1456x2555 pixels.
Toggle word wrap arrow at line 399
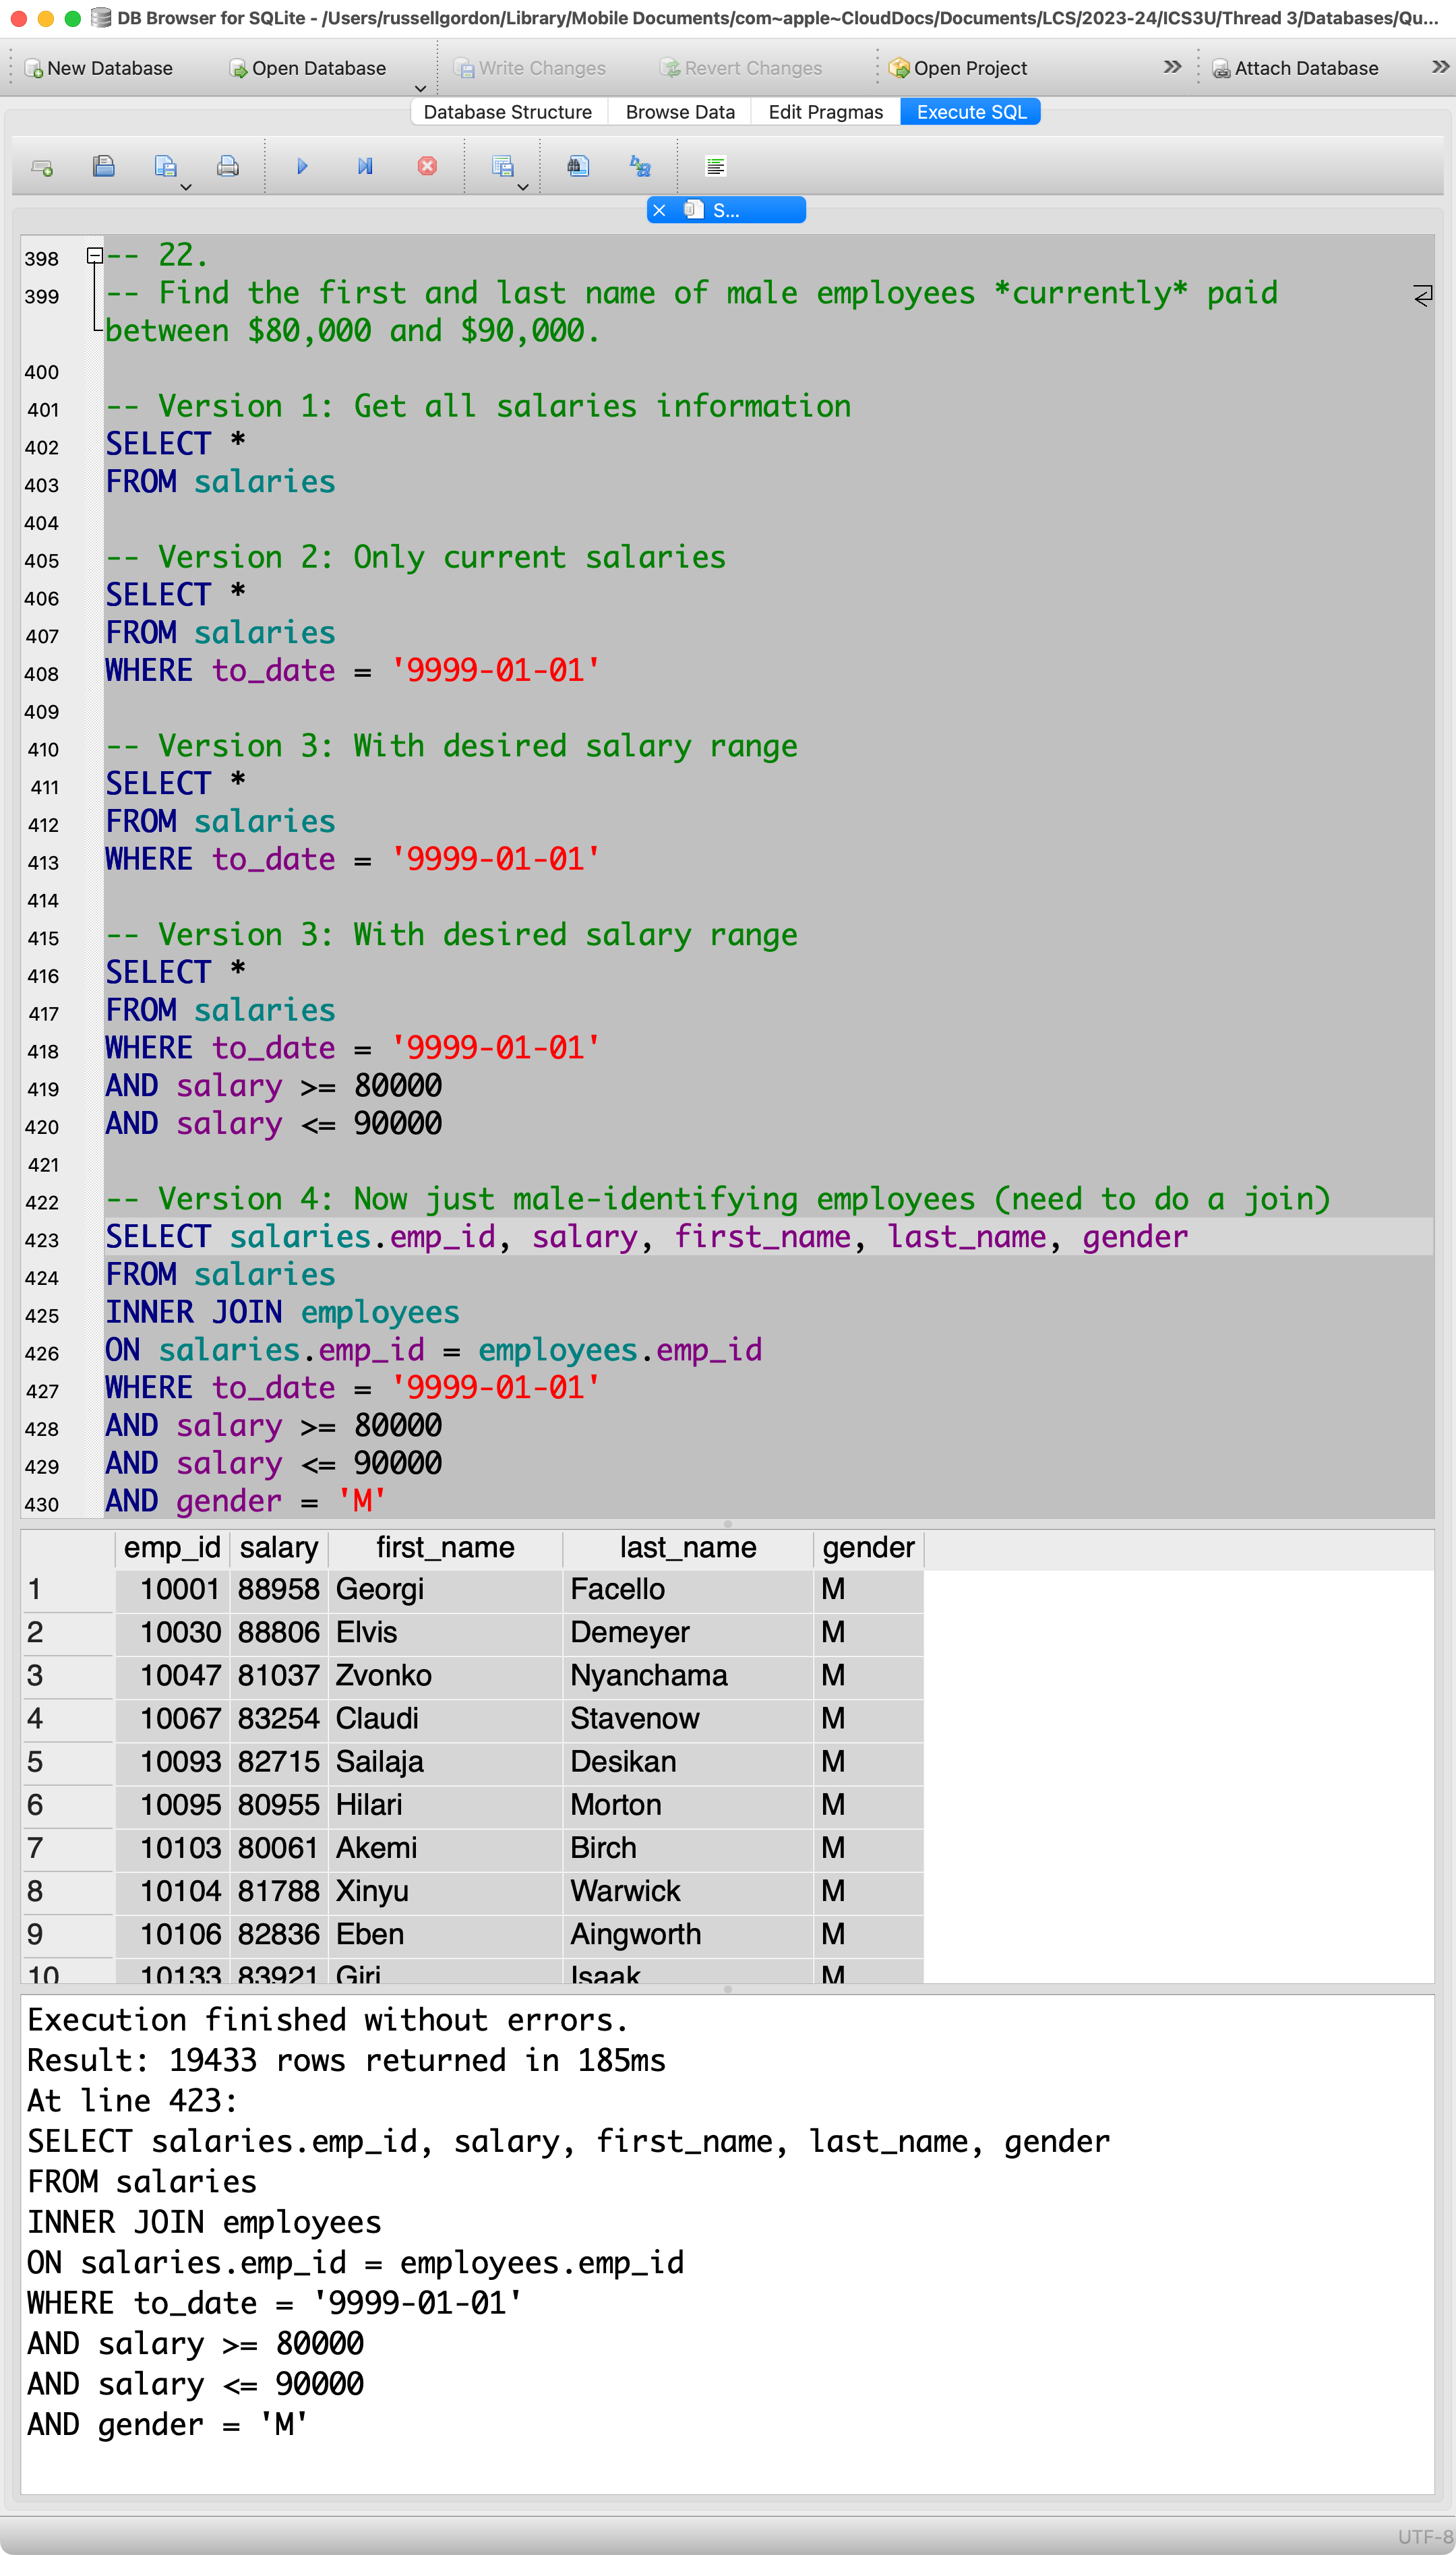click(x=1422, y=296)
